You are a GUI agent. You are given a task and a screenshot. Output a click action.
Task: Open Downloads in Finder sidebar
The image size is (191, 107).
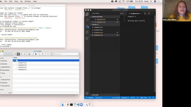(x=5, y=70)
